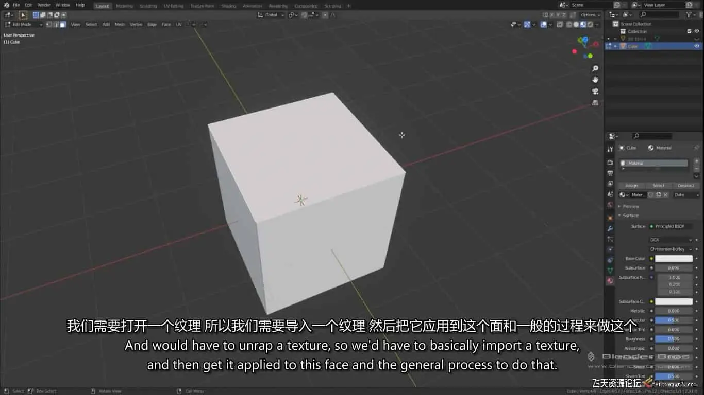Open the View Layer properties tab icon

point(610,184)
